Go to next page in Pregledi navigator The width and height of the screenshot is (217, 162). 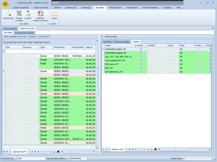click(x=130, y=149)
